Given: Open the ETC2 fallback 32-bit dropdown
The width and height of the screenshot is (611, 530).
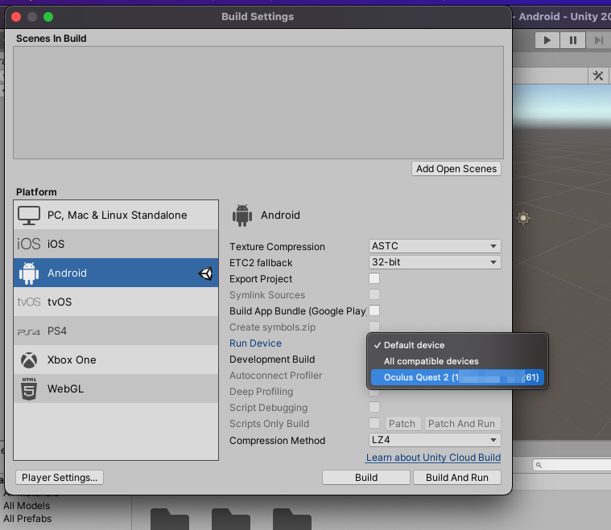Looking at the screenshot, I should click(435, 262).
